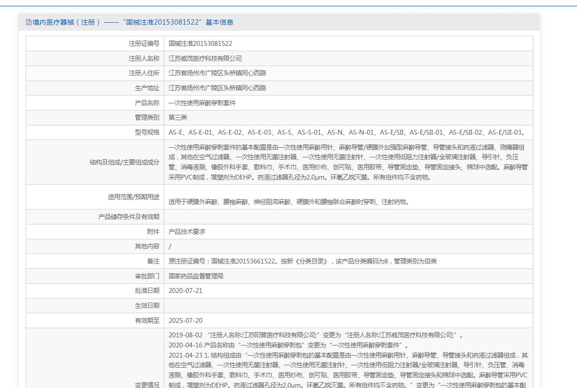This screenshot has height=388, width=577.
Task: Click the document icon in the panel header
Action: 29,22
